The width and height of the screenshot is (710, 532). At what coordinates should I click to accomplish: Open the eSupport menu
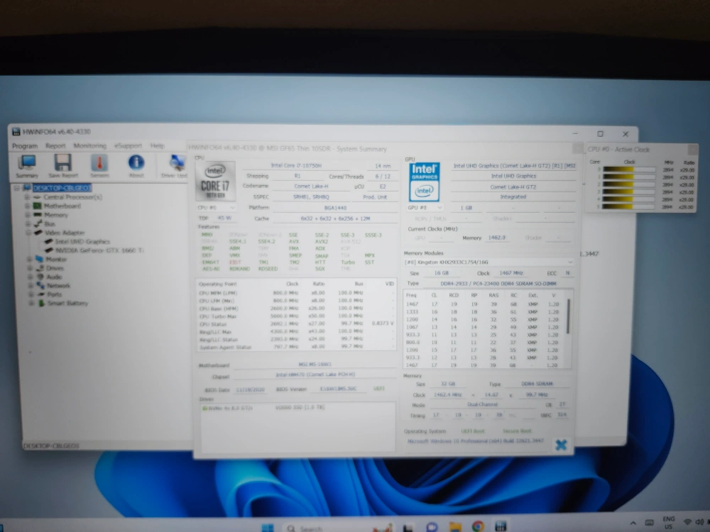click(x=128, y=145)
